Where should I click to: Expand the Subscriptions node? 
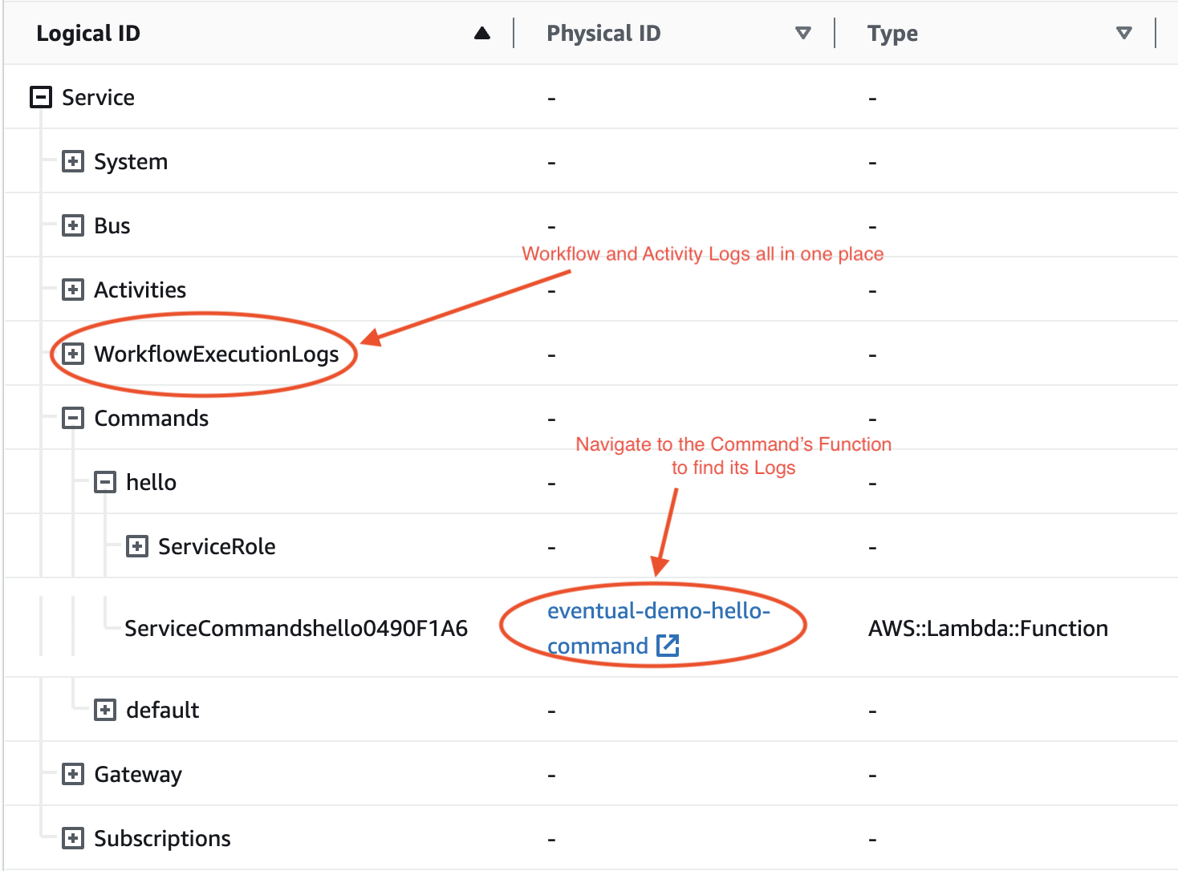[73, 838]
